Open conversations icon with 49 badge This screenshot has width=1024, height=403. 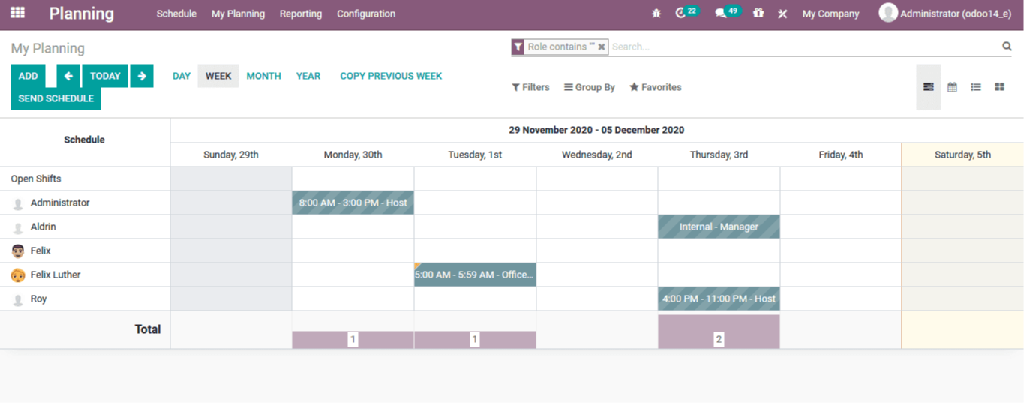coord(721,14)
